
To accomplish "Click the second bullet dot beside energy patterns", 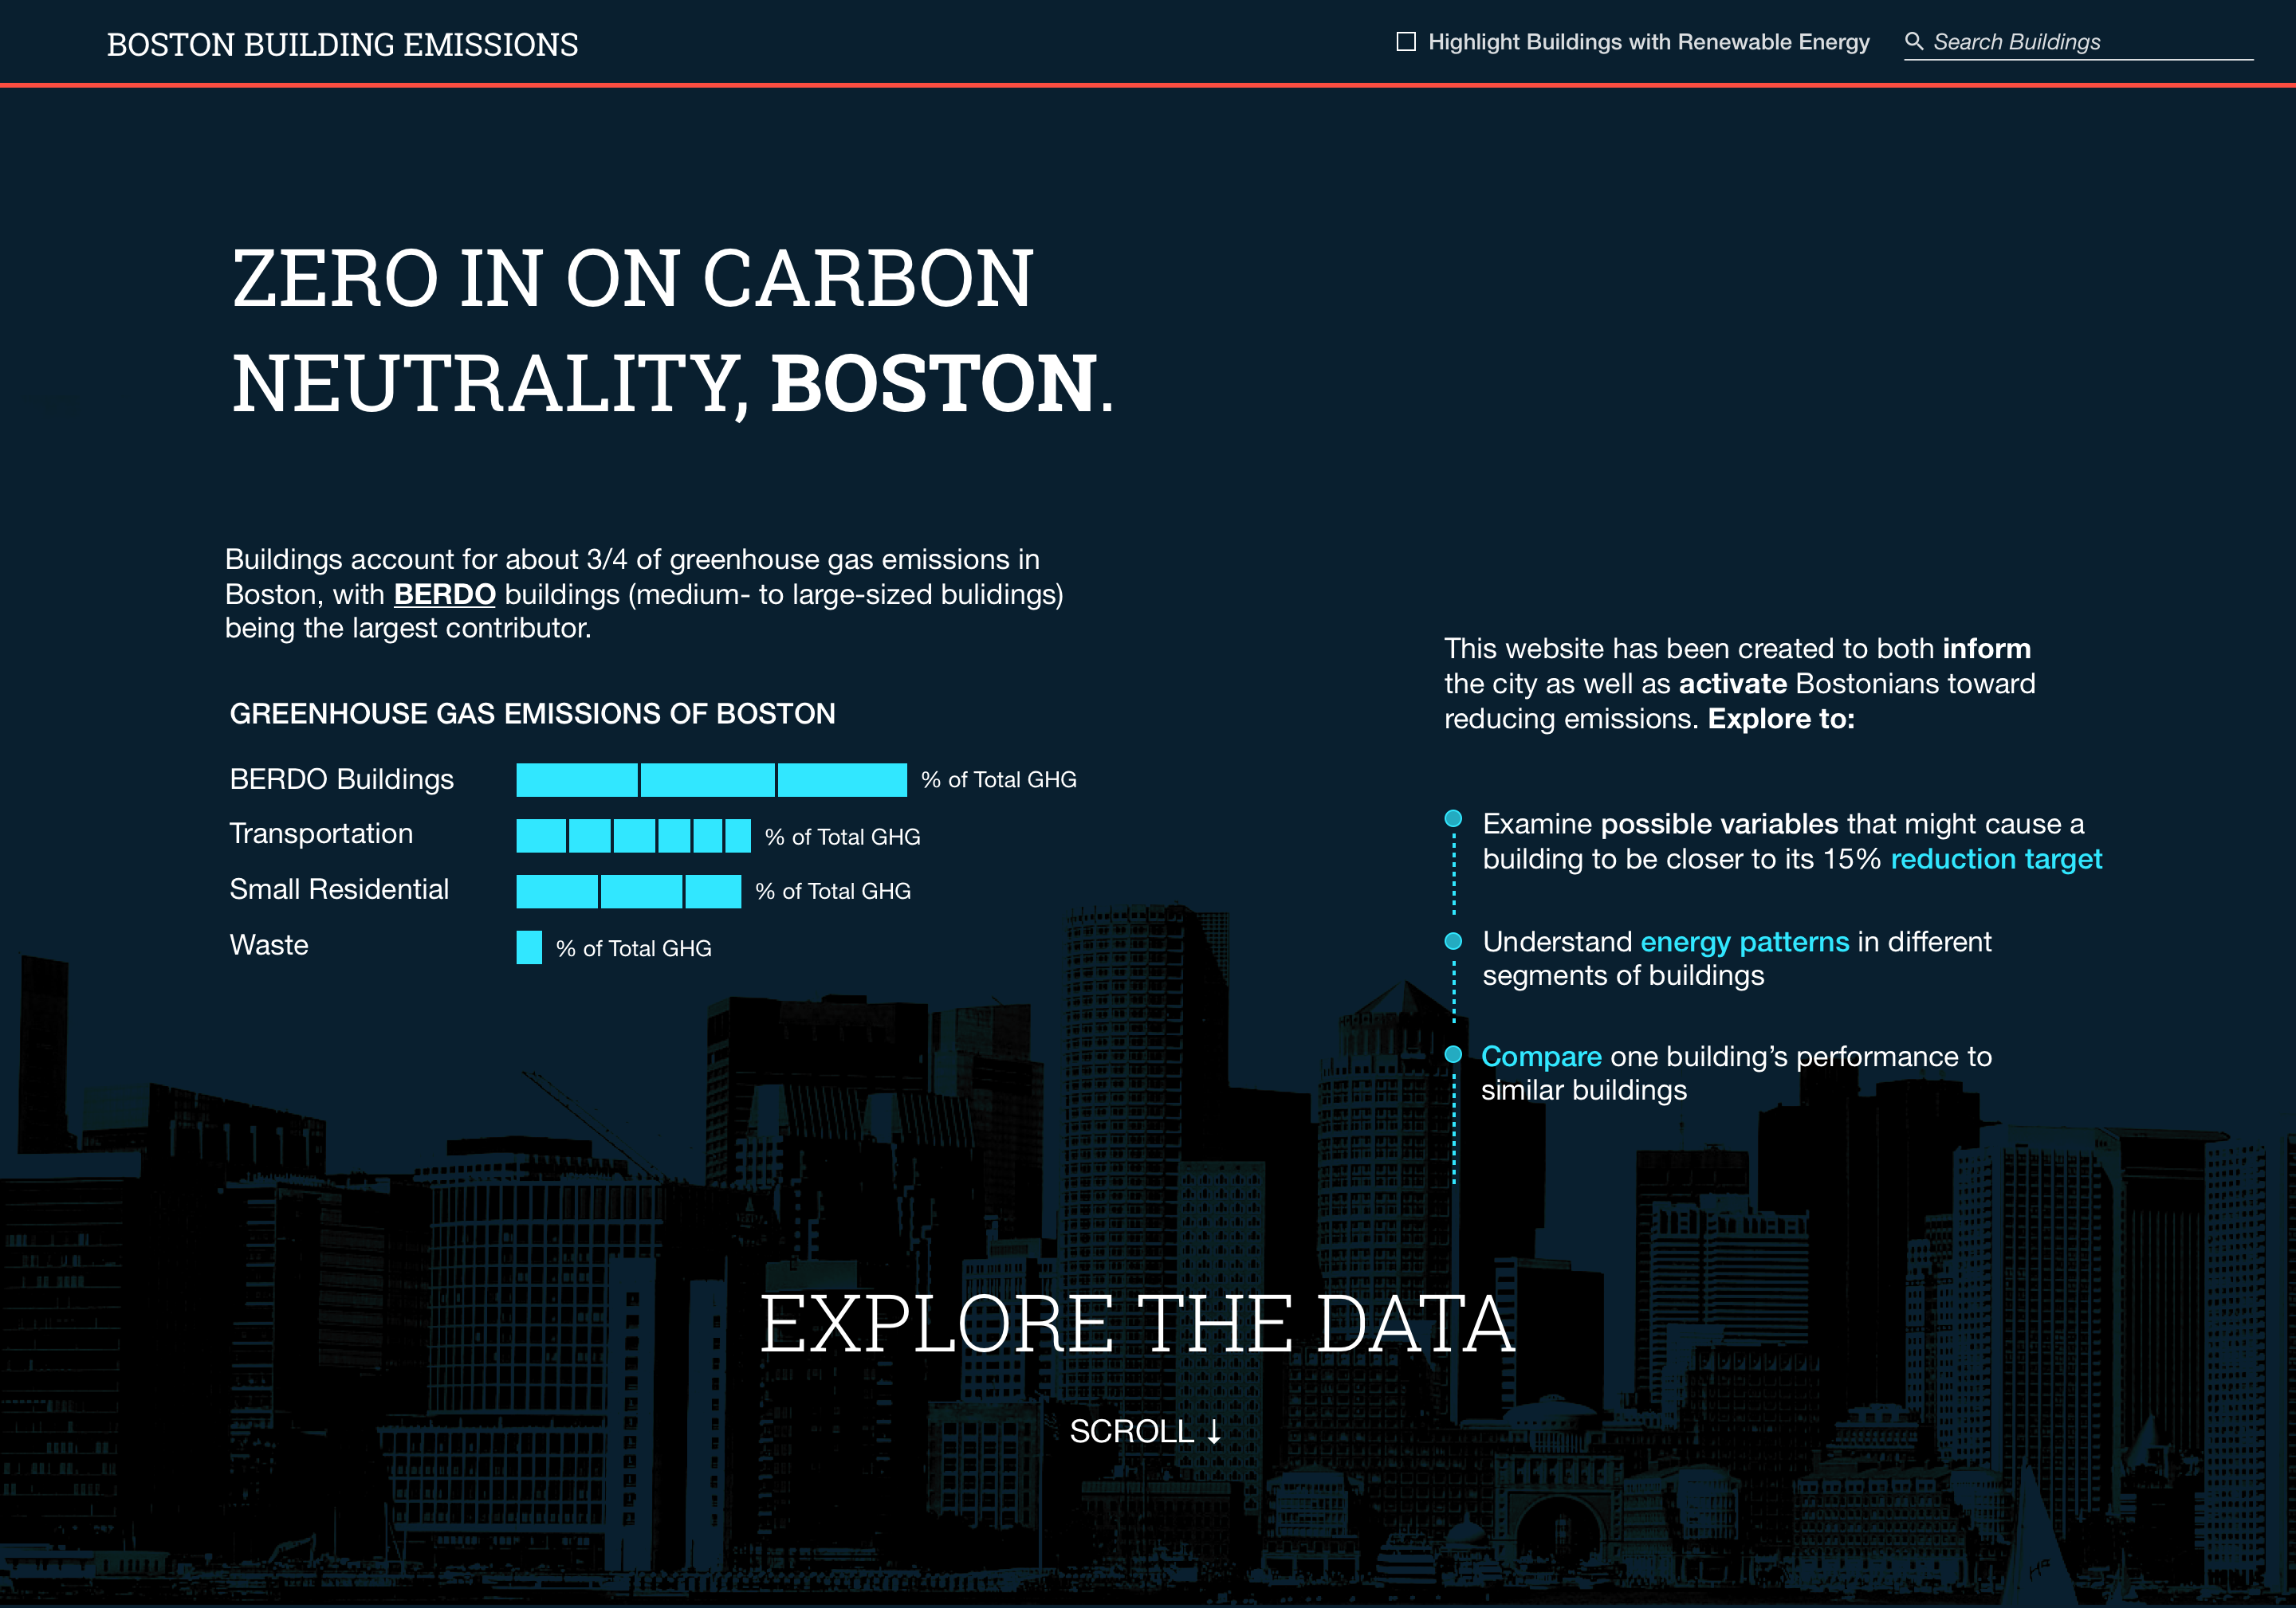I will coord(1453,940).
